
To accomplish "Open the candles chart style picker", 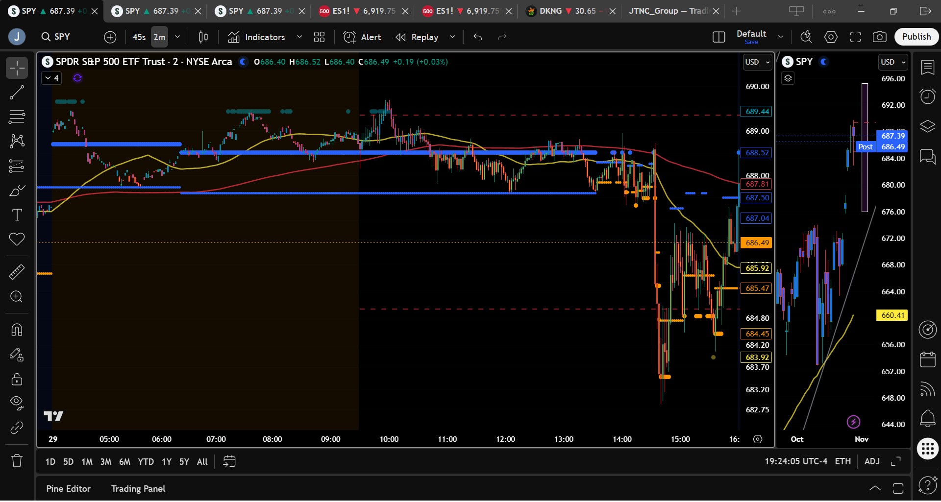I will pos(203,37).
